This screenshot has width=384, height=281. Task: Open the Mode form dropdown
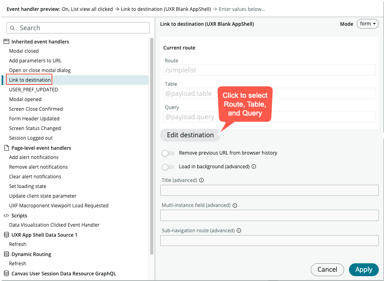(367, 24)
